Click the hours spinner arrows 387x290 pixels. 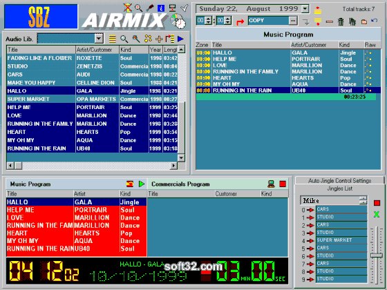tap(209, 21)
